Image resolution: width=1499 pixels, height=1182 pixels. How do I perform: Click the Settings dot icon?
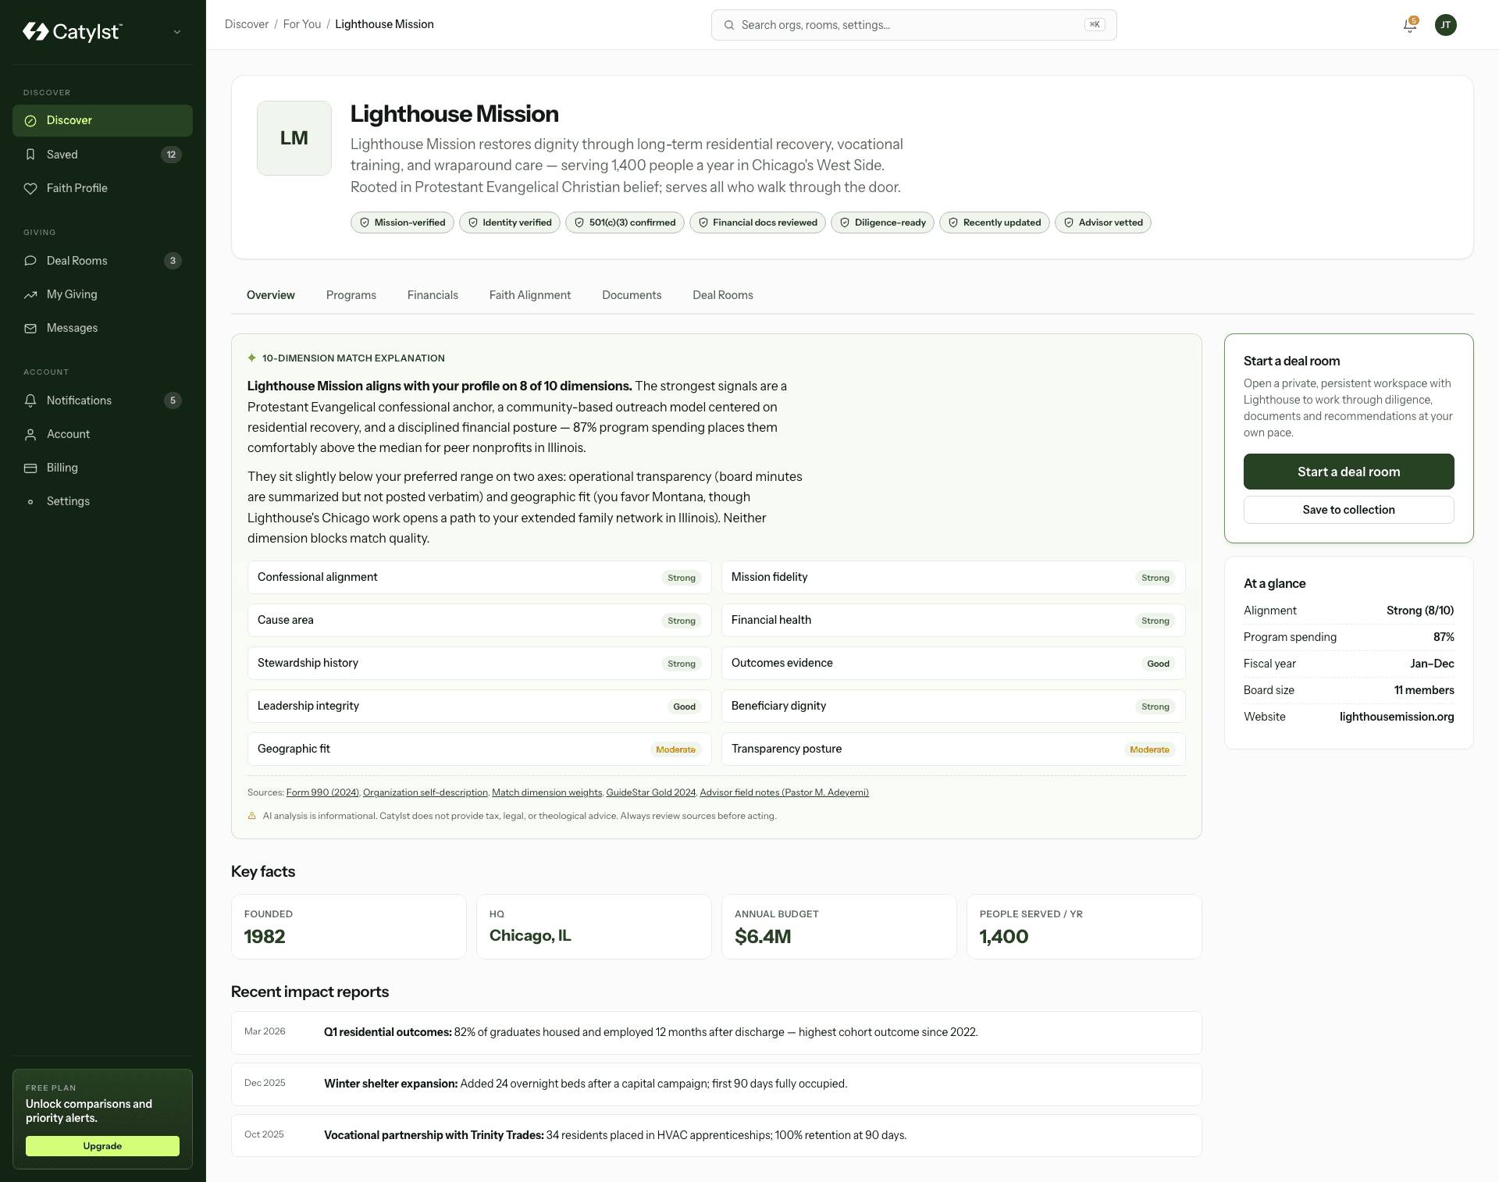(x=30, y=501)
